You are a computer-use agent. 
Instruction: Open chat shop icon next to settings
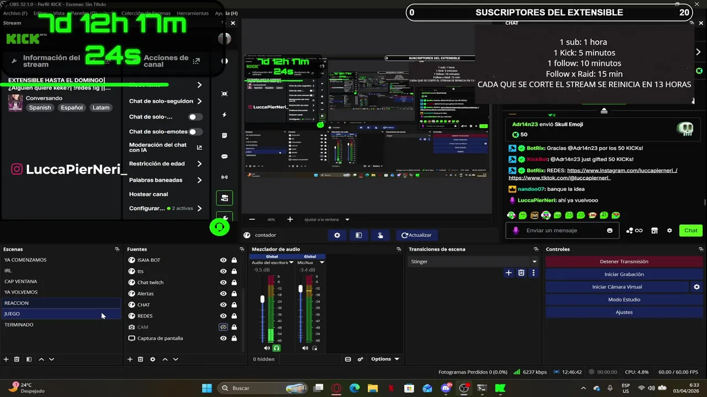[x=655, y=230]
